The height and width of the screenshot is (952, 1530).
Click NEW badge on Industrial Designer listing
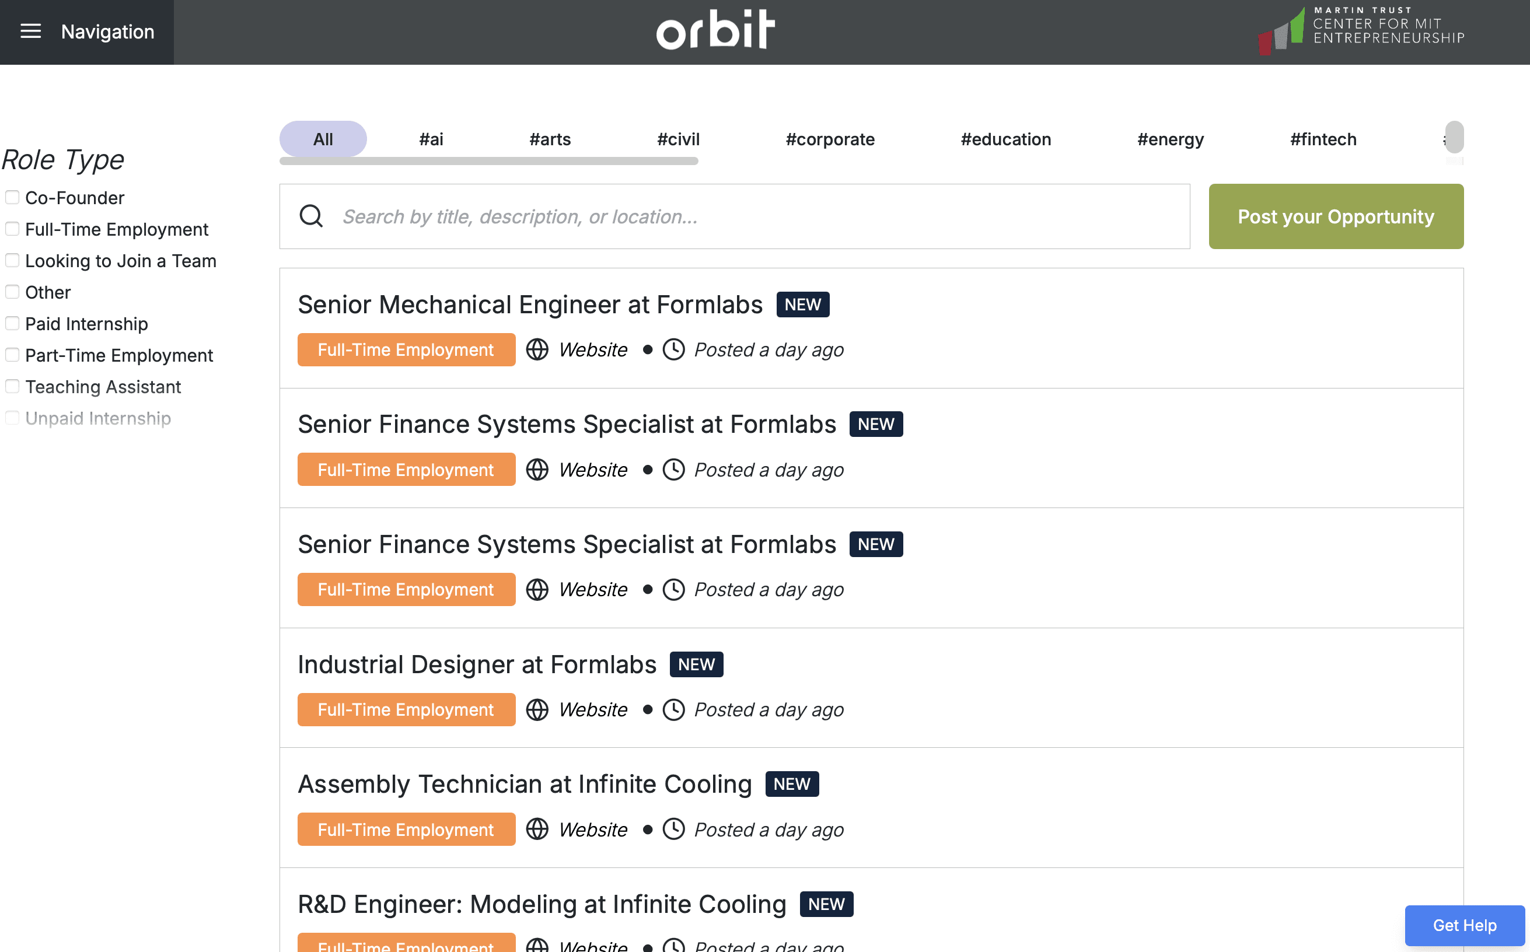[696, 664]
